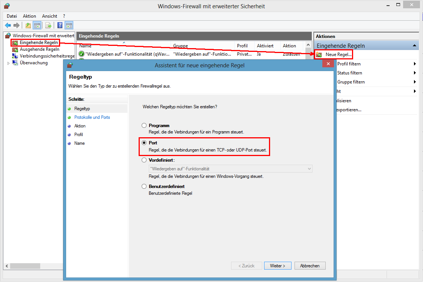Click the Neue Regel icon in Aktionen pane
The height and width of the screenshot is (282, 423).
tap(319, 54)
